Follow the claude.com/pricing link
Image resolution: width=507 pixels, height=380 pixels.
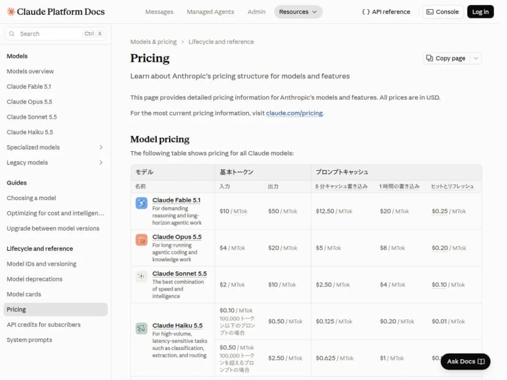pos(295,113)
